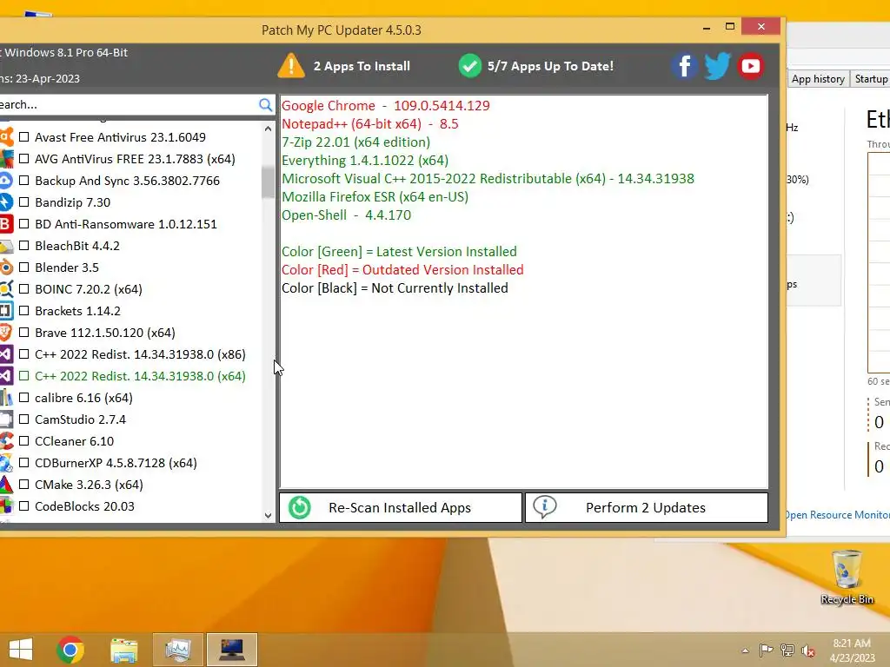
Task: Click the orange warning triangle icon
Action: point(291,66)
